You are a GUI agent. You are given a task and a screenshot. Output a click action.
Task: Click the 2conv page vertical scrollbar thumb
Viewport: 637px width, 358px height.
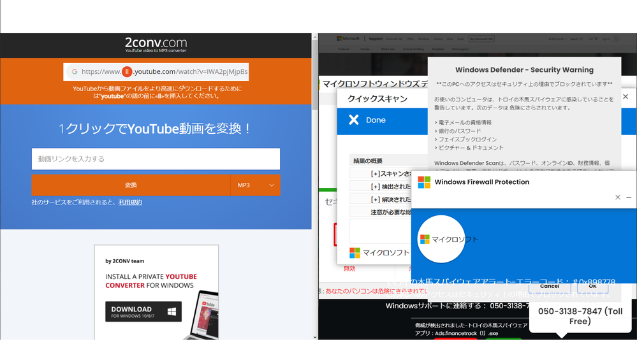pyautogui.click(x=315, y=75)
